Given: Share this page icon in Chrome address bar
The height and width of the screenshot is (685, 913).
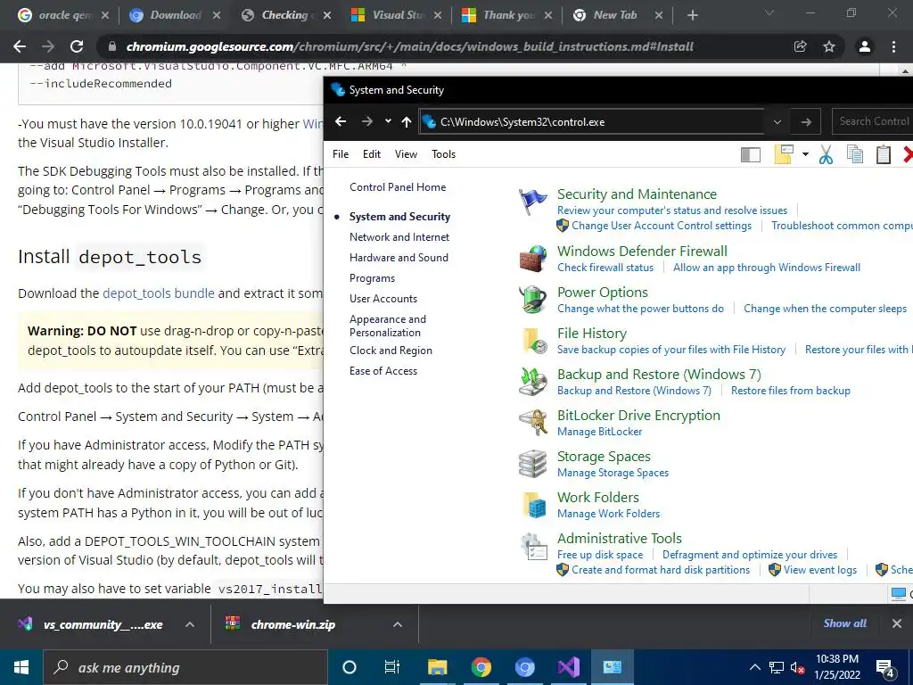Looking at the screenshot, I should (x=801, y=46).
